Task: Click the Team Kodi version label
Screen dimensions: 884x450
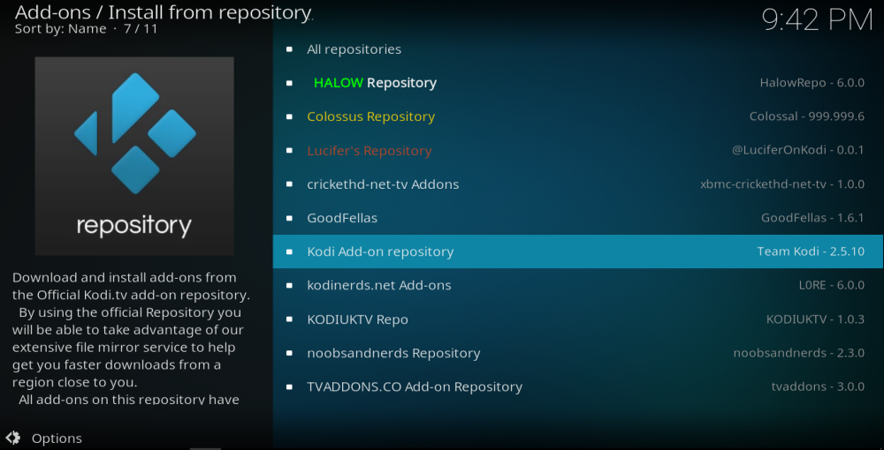Action: [x=810, y=251]
